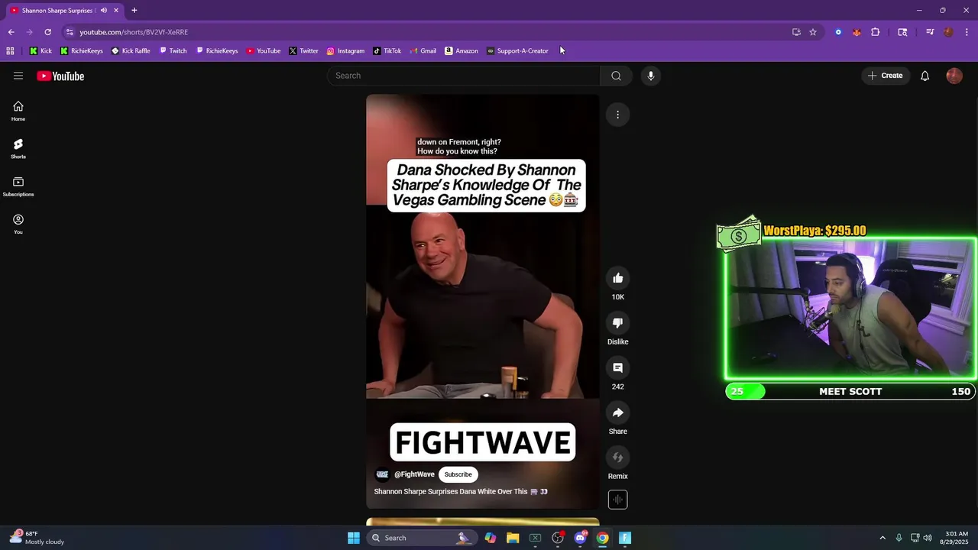This screenshot has width=978, height=550.
Task: Open the YouTube account avatar menu
Action: [954, 76]
